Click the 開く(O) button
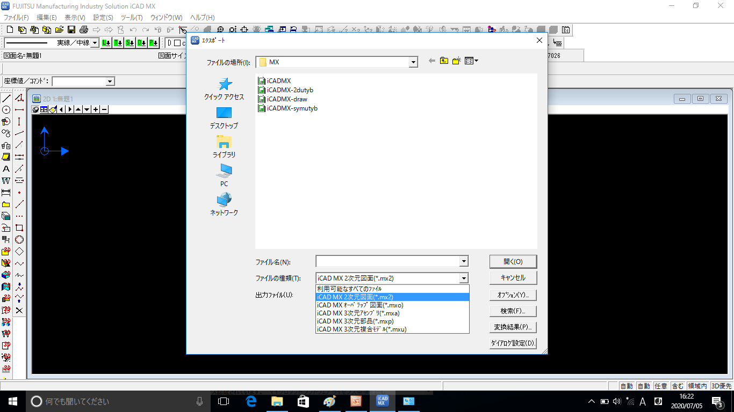Screen dimensions: 734x412 (x=513, y=262)
